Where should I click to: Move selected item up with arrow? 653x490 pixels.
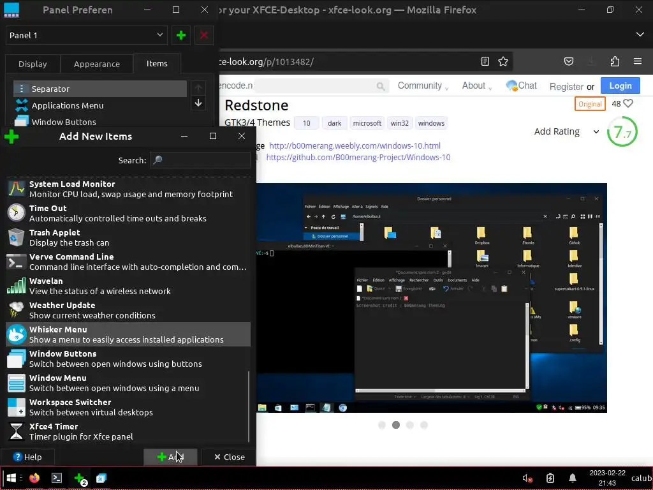(x=198, y=88)
